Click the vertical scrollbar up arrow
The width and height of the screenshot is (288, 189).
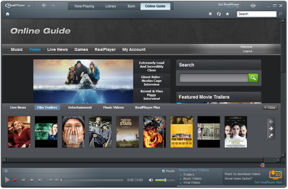[x=283, y=21]
